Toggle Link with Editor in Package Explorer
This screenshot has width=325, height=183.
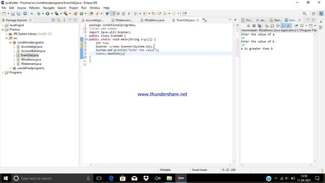(x=59, y=20)
